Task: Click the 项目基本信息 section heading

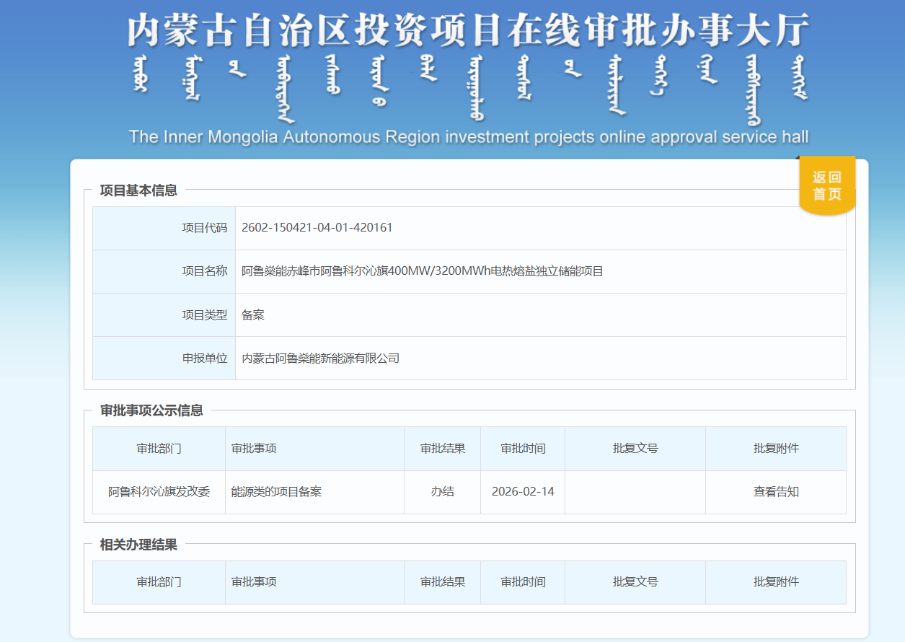Action: click(x=138, y=190)
